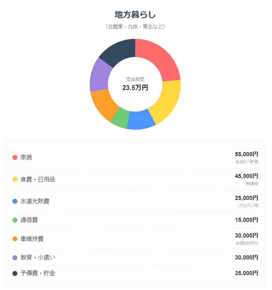
Task: Click the purple 教育・小遣い legend dot
Action: coord(15,258)
